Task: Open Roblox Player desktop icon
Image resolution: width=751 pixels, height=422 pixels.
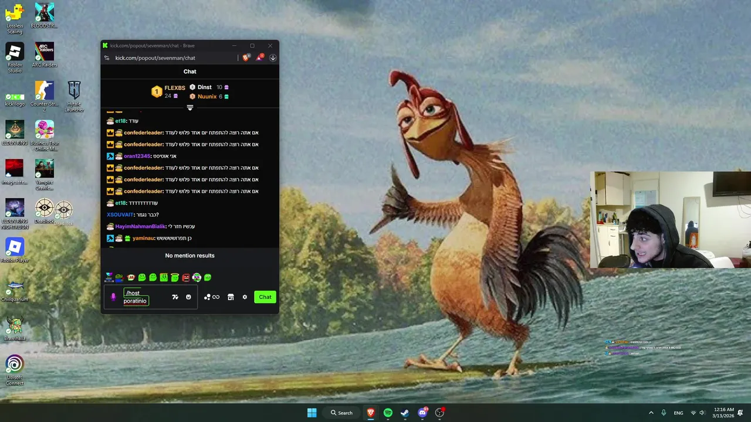Action: [15, 250]
